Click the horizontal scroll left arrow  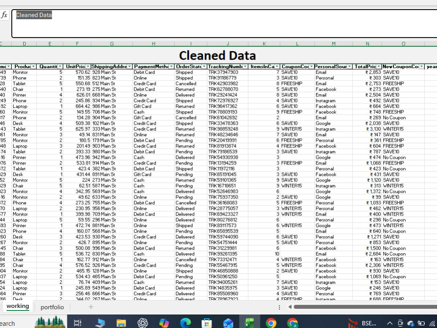(290, 307)
